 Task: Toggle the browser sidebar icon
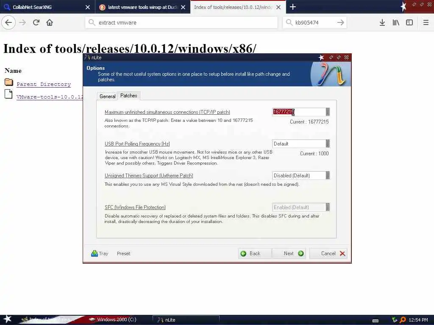pos(409,22)
